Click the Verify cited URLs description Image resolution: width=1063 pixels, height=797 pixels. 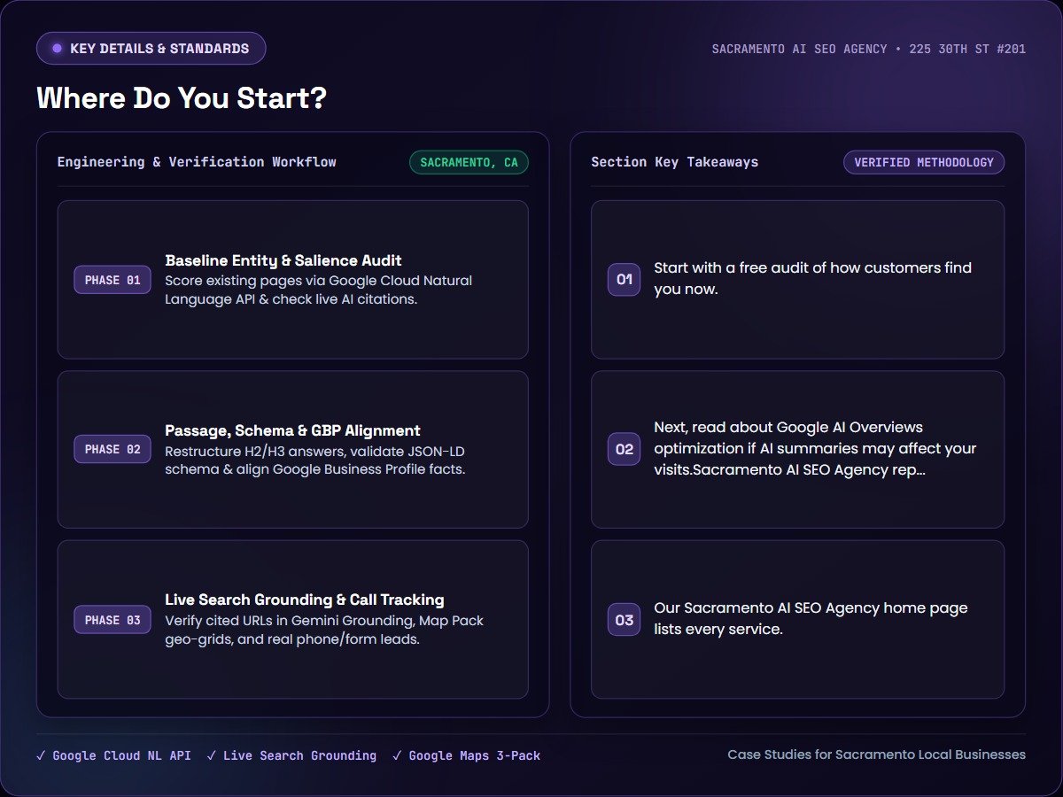324,630
